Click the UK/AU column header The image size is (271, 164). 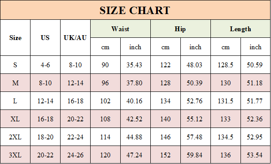tap(75, 38)
